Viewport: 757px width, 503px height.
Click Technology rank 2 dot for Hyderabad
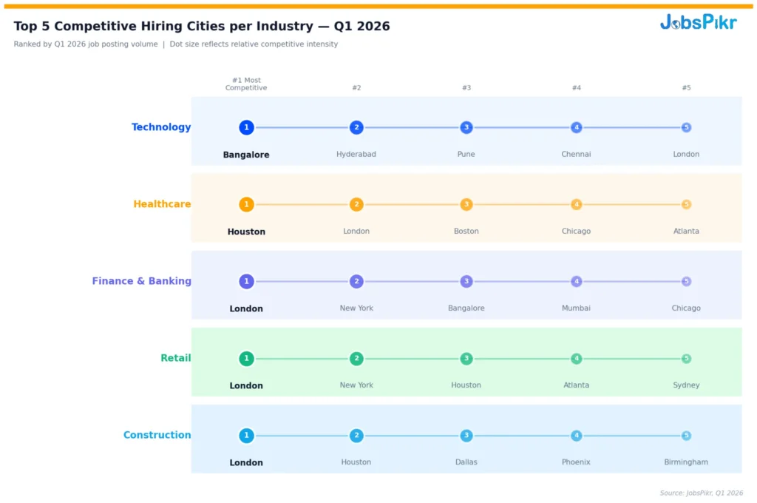pos(356,127)
